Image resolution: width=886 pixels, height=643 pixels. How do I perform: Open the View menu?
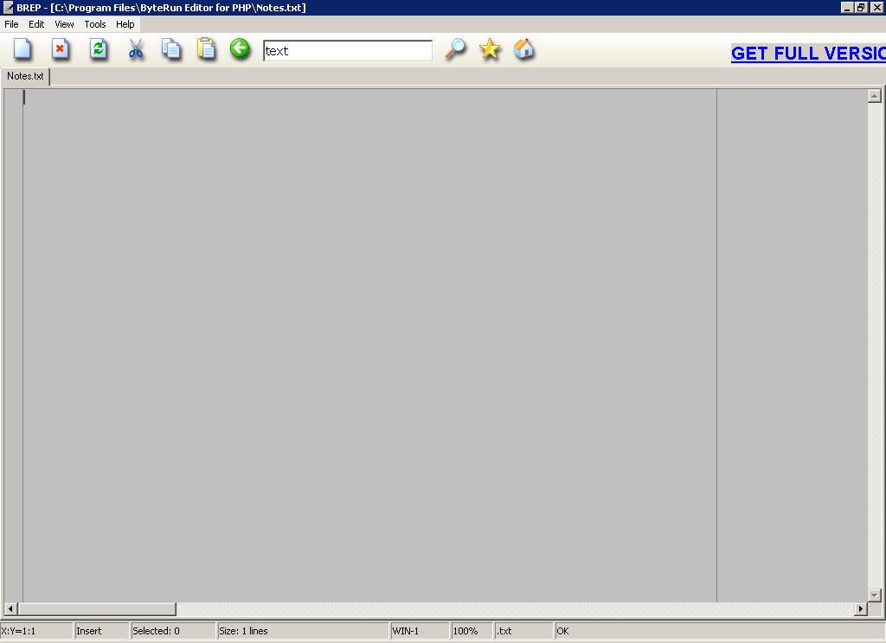coord(64,24)
